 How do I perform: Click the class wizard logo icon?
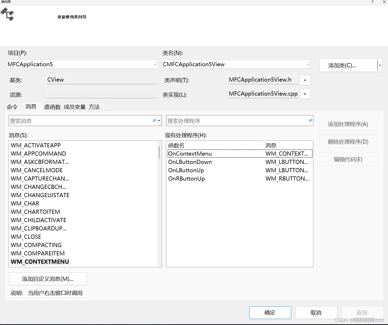click(x=7, y=14)
